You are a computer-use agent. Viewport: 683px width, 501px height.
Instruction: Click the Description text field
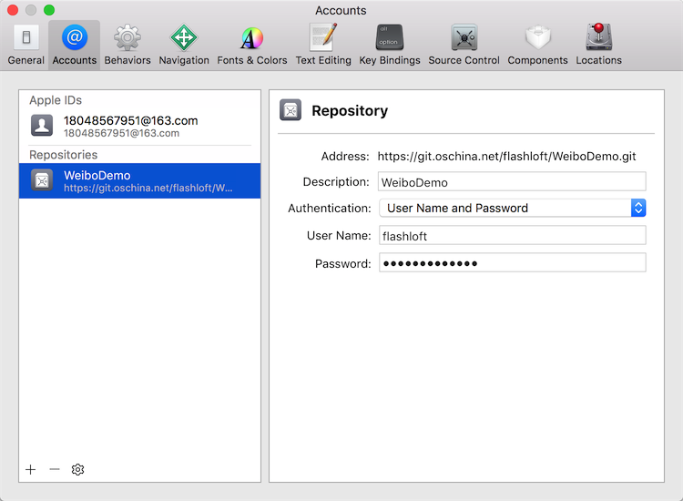click(x=512, y=181)
